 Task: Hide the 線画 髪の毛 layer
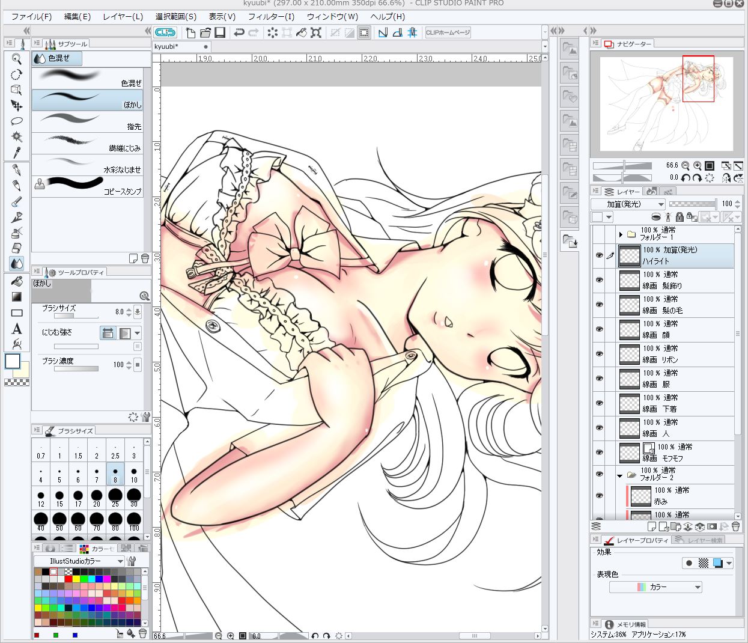(599, 305)
